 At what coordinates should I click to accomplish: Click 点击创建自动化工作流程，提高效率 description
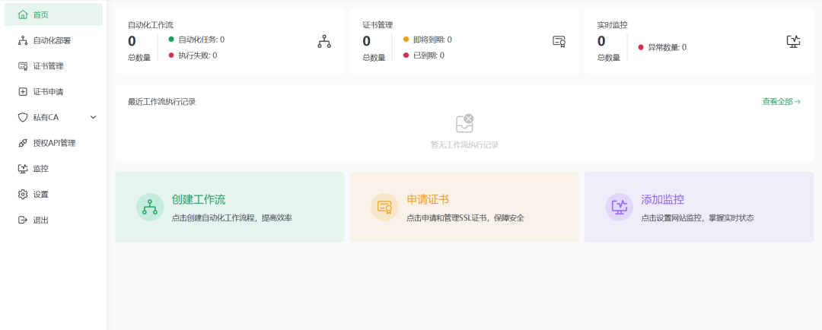(231, 218)
